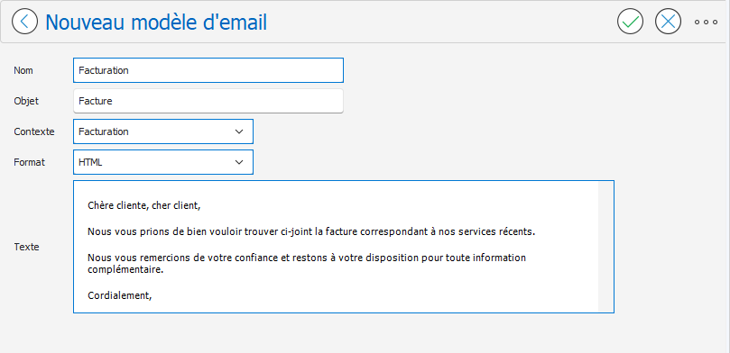Click the Texte area vertical scrollbar
Screen dimensions: 730x353
click(605, 247)
